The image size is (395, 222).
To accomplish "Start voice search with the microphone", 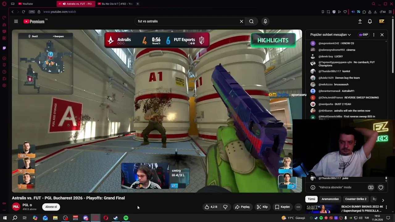I will pyautogui.click(x=265, y=21).
